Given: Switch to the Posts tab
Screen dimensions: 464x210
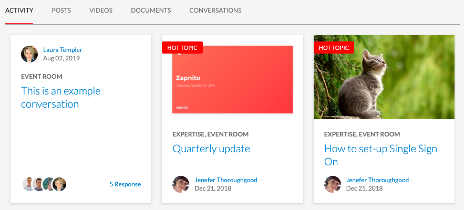Looking at the screenshot, I should tap(61, 10).
